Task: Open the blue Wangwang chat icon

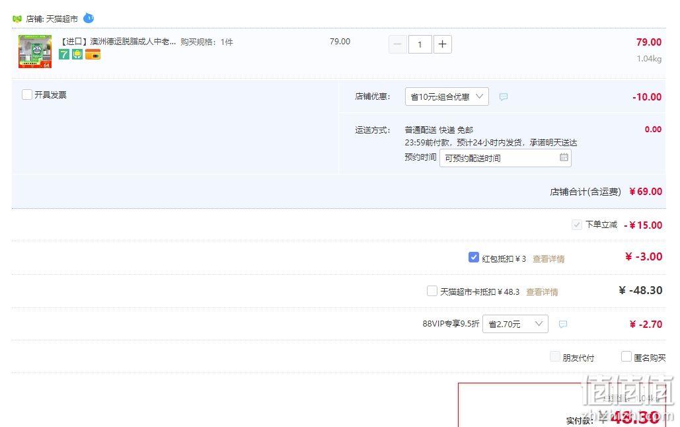Action: [x=89, y=19]
